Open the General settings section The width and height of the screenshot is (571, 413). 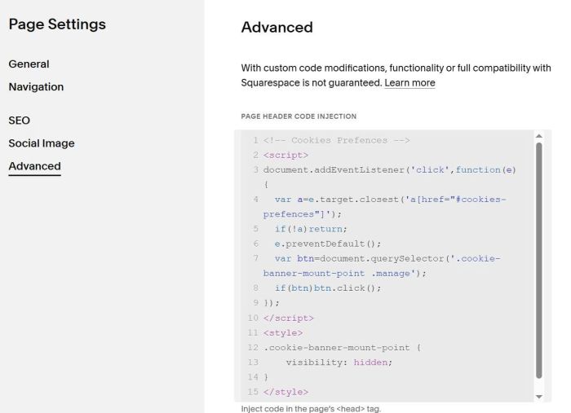29,64
